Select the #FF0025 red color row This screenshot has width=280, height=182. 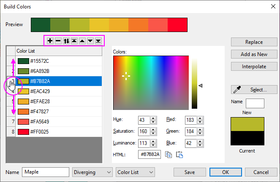pyautogui.click(x=58, y=132)
